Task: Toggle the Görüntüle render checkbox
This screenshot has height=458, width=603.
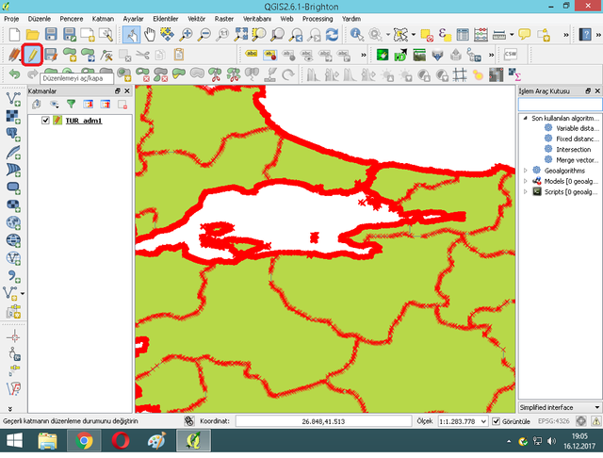Action: click(497, 421)
